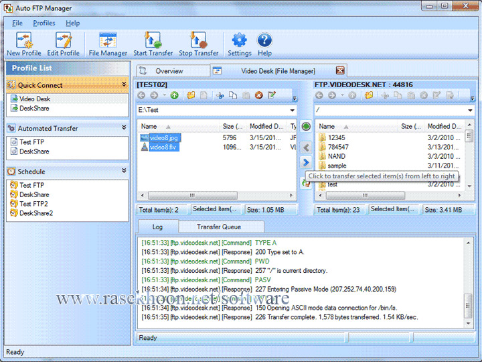Select the remote folder sample
The image size is (482, 362).
pyautogui.click(x=337, y=166)
